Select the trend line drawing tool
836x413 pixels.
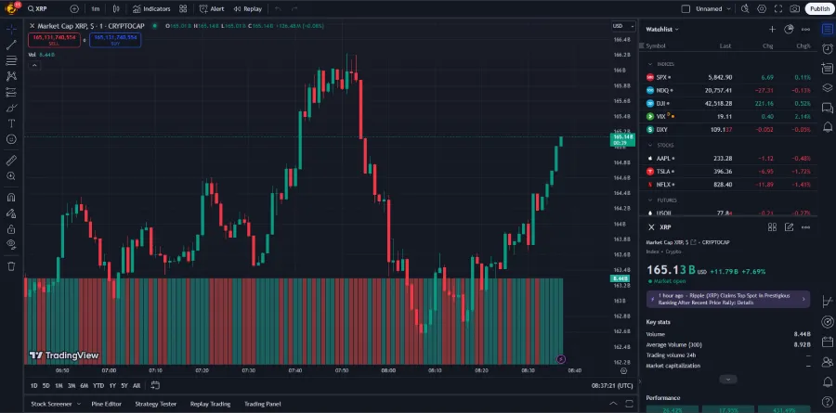[11, 45]
